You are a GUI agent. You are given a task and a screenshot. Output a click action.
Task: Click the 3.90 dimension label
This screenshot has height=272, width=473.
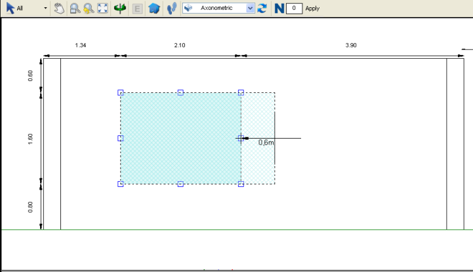[x=351, y=45]
